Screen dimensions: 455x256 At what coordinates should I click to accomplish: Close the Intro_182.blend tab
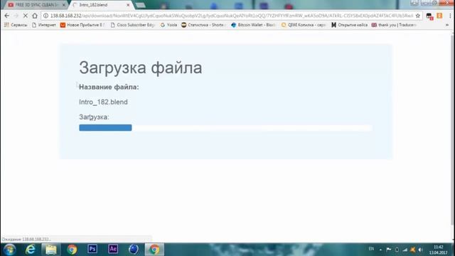click(x=128, y=5)
